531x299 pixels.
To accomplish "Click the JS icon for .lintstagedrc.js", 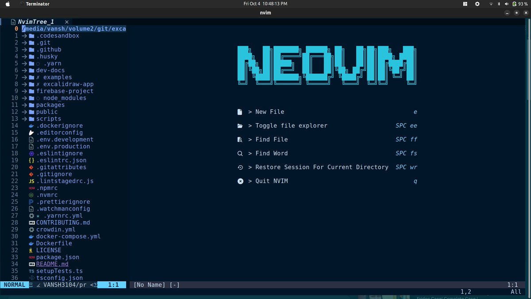I will [x=31, y=181].
